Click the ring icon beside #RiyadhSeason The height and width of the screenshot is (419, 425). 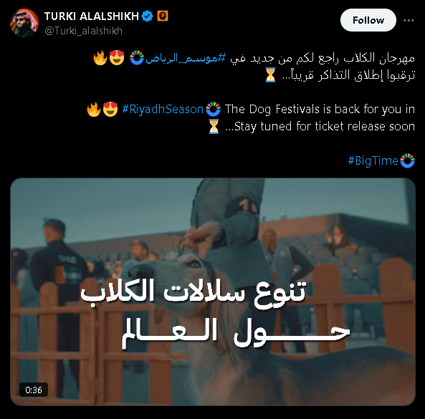tap(213, 109)
